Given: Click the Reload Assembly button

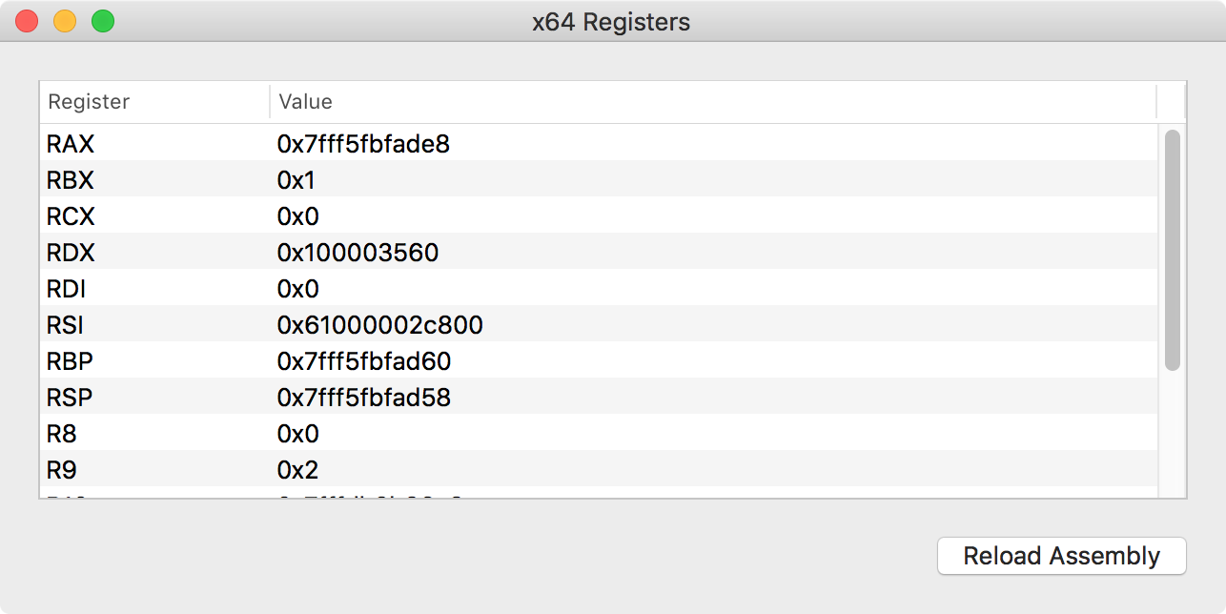Looking at the screenshot, I should tap(1061, 556).
